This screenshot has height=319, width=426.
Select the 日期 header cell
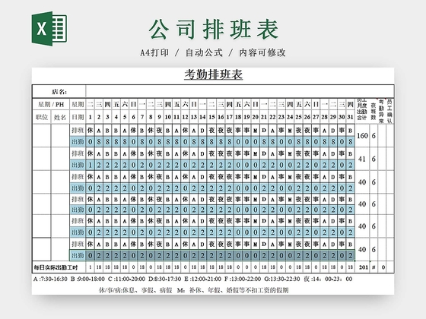[x=78, y=117]
